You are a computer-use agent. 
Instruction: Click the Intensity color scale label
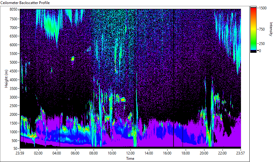(x=271, y=29)
